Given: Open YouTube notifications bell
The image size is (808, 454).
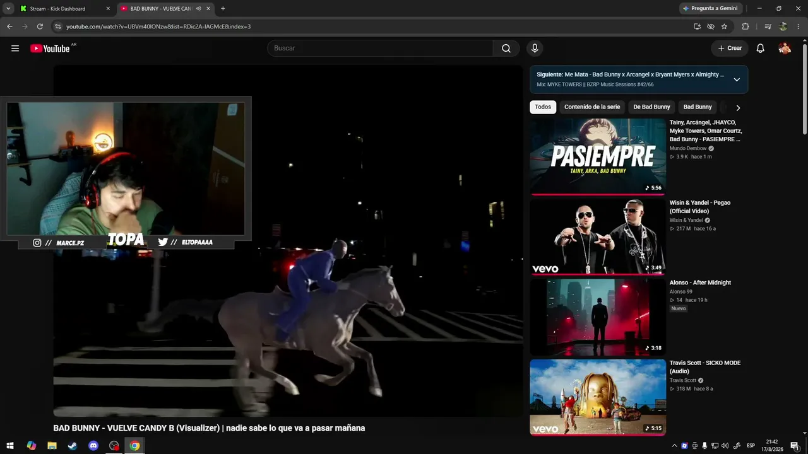Looking at the screenshot, I should tap(761, 49).
